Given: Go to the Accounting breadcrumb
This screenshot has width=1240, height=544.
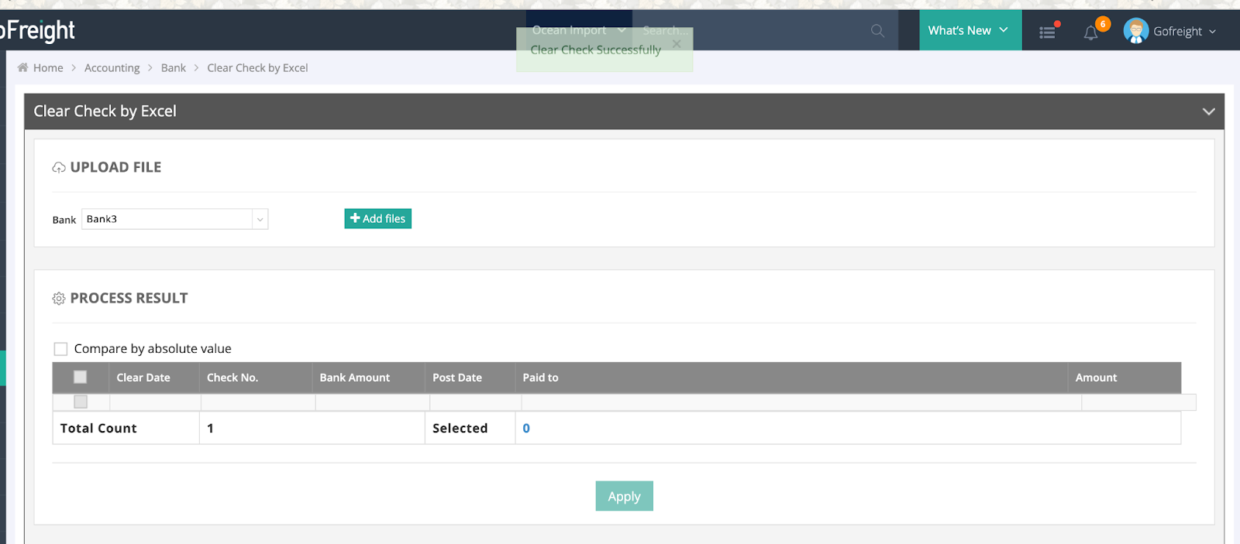Looking at the screenshot, I should point(112,68).
